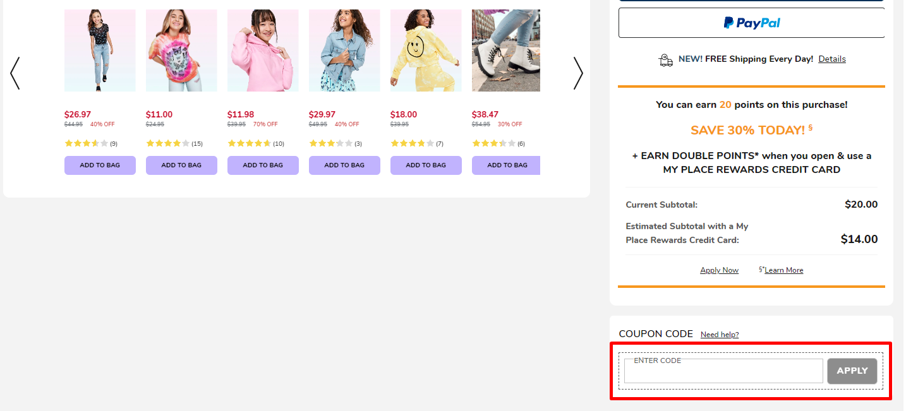Click the 70% OFF label
906x411 pixels.
click(265, 124)
